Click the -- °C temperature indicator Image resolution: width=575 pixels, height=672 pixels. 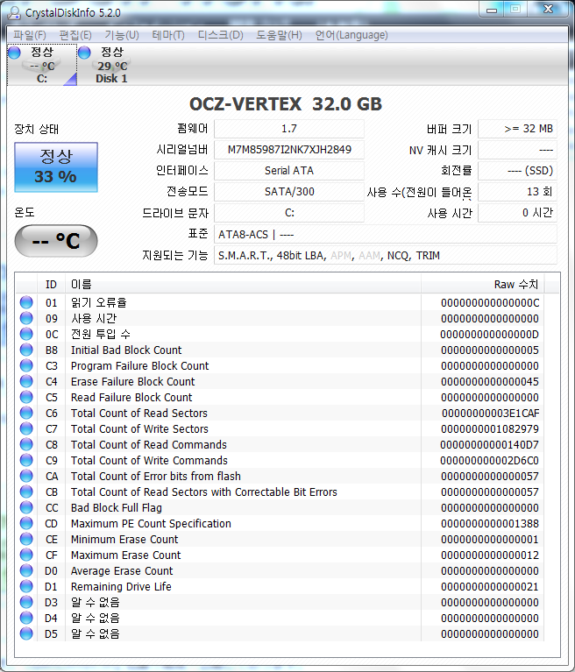(x=56, y=241)
